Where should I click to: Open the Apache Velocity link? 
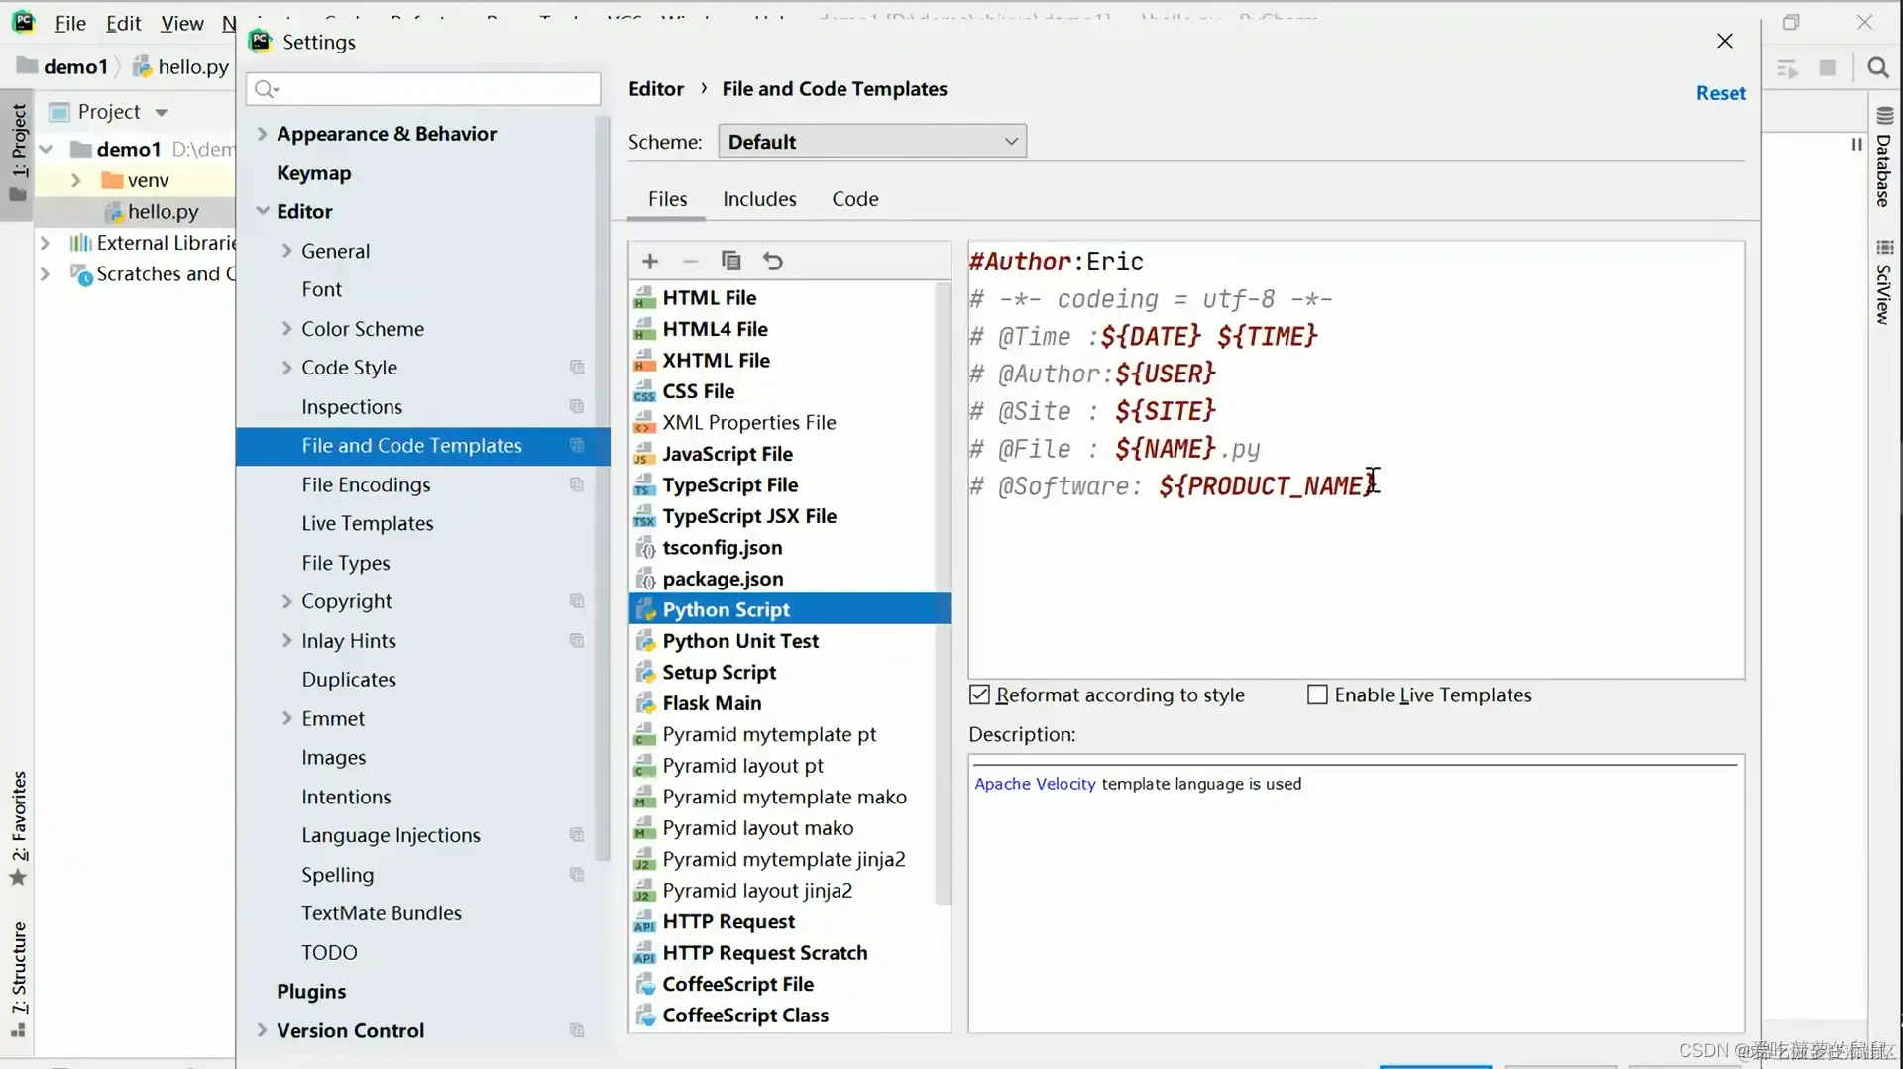pos(1035,784)
